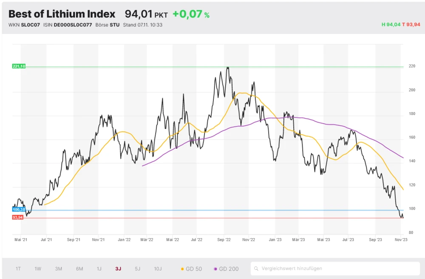Select the 1T time range

click(x=18, y=268)
